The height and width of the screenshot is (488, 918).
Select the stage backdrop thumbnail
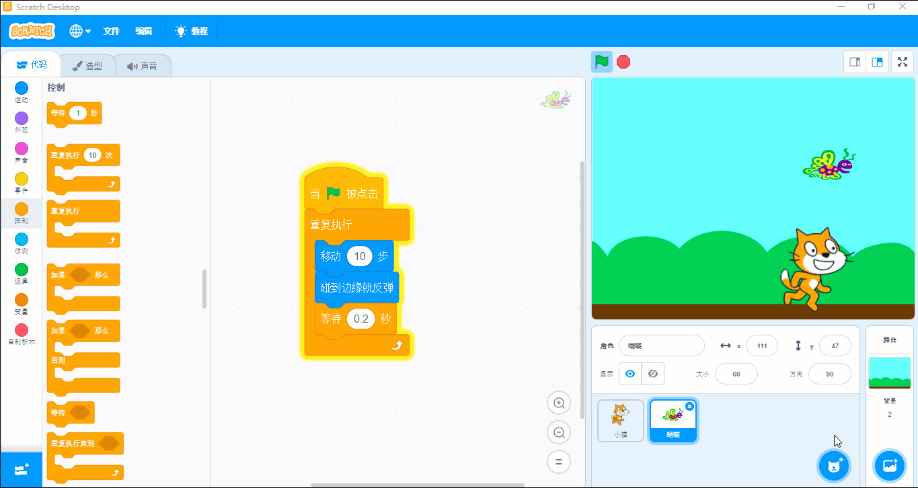(x=890, y=373)
